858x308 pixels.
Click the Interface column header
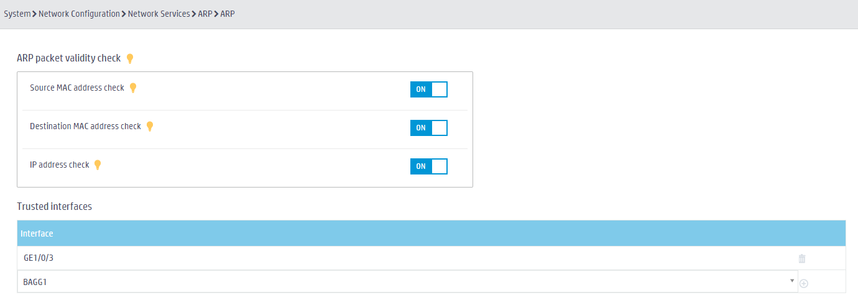pyautogui.click(x=37, y=233)
